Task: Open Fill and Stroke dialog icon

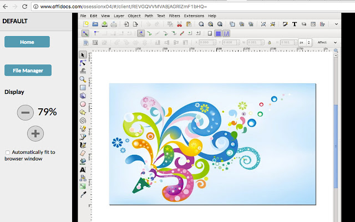Action: [x=285, y=24]
